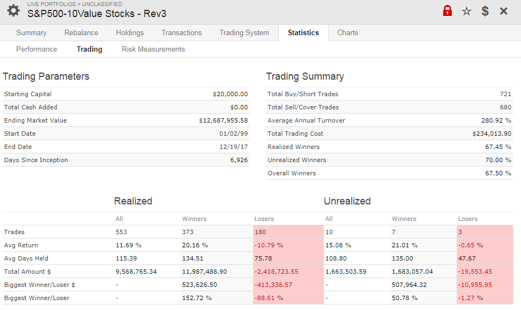Screen dimensions: 521x310
Task: Click the dollar sign icon
Action: coord(485,11)
